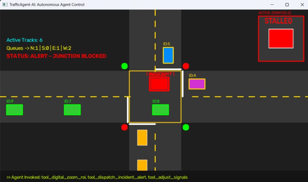Minimize the TrafficAgent-AI window

272,5
